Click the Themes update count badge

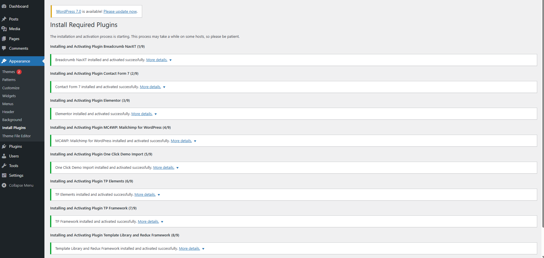point(19,72)
